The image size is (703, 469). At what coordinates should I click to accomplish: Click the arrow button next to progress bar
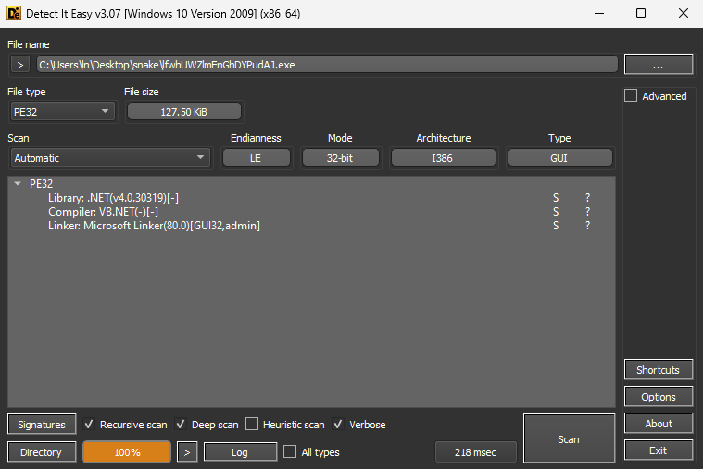[x=187, y=452]
